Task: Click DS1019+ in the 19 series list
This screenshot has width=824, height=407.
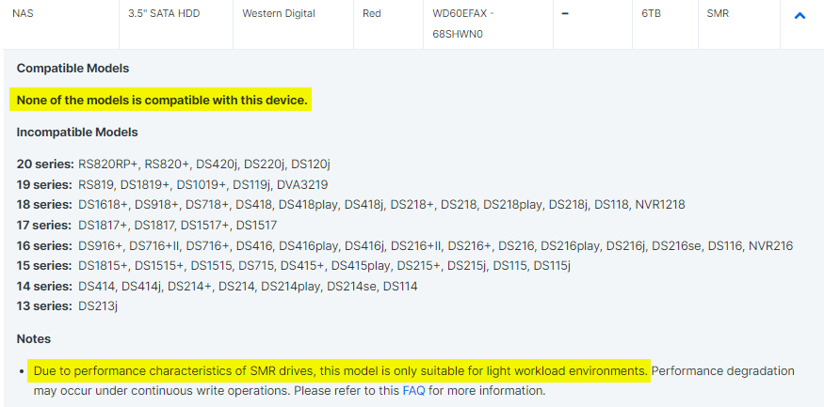Action: tap(202, 184)
